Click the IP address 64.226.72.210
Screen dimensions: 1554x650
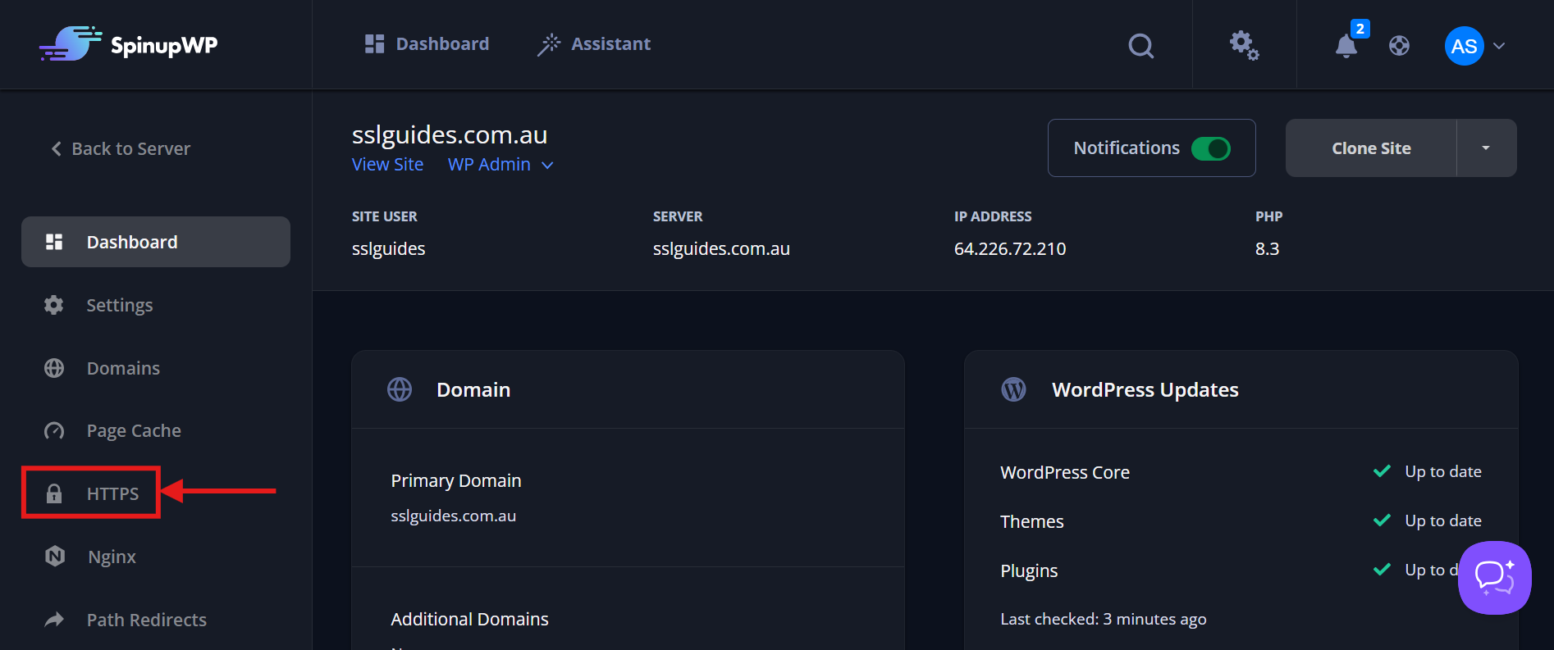coord(1010,249)
